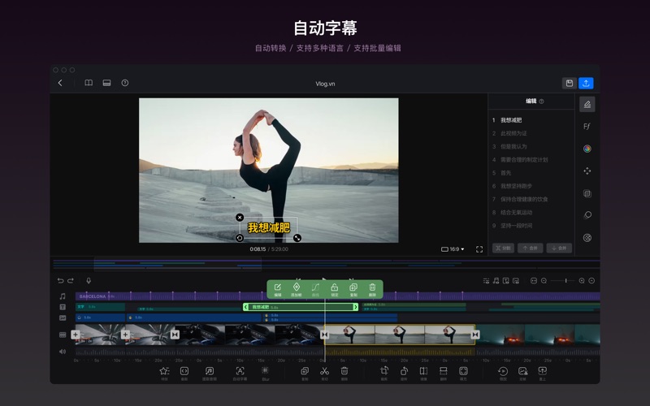
Task: Click the microphone voiceover icon
Action: pyautogui.click(x=89, y=280)
